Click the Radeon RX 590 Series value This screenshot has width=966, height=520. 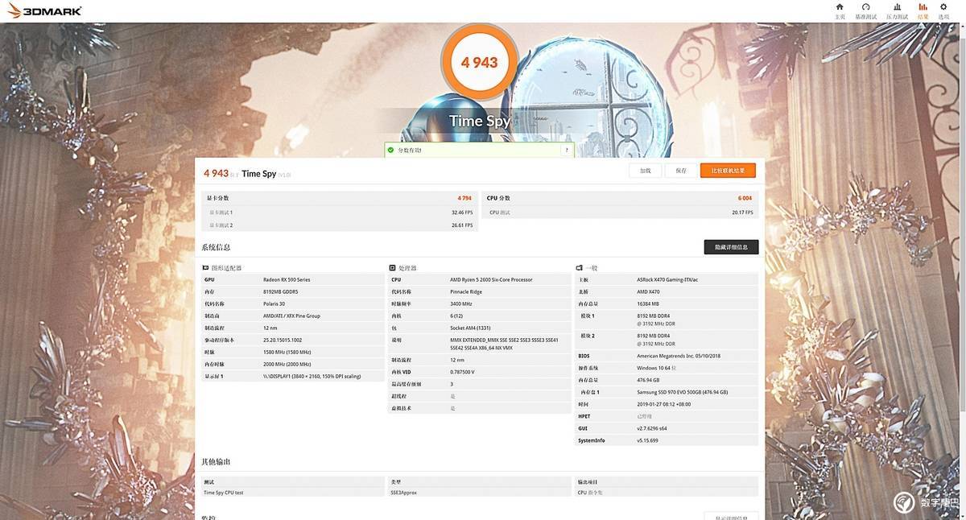[286, 279]
